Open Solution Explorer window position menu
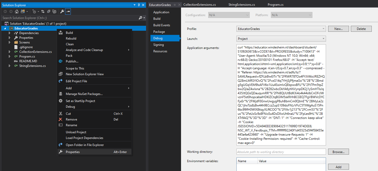This screenshot has width=378, height=171. coord(135,5)
